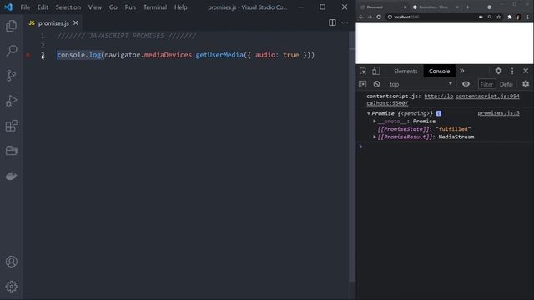Viewport: 534px width, 300px height.
Task: Click the editor vertical scrollbar
Action: (x=352, y=156)
